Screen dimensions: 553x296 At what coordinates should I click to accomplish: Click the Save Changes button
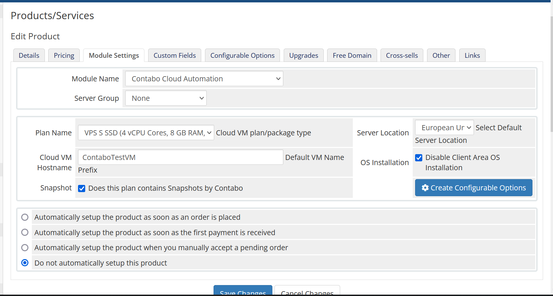point(243,291)
